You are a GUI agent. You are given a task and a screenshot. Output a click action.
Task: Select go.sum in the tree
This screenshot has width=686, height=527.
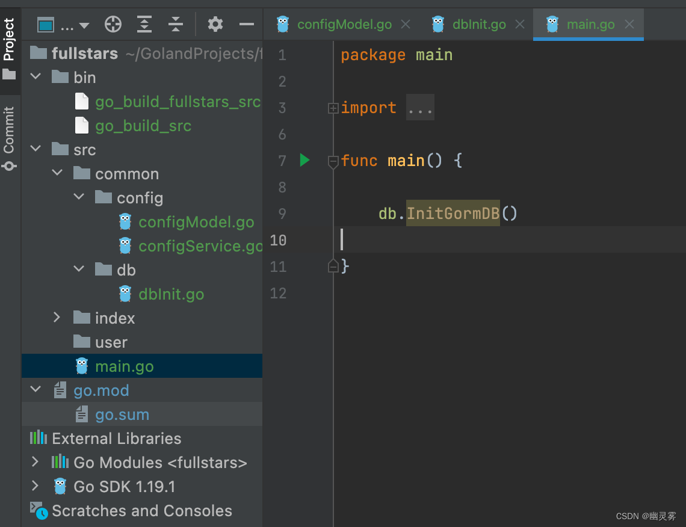[x=142, y=414]
